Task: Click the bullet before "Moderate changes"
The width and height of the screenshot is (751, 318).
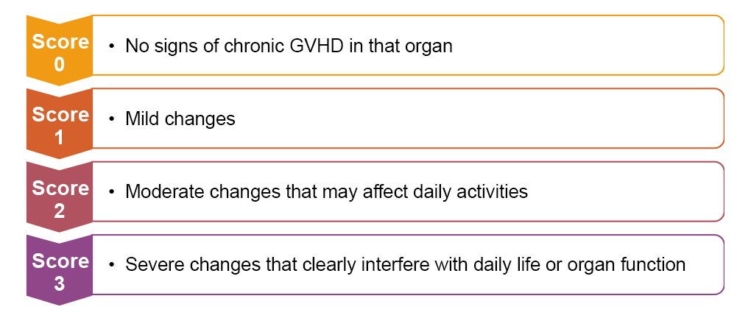Action: point(112,192)
